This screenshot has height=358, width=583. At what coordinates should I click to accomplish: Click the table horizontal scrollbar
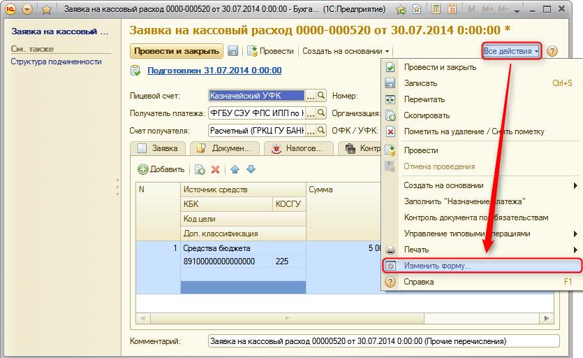pos(345,319)
